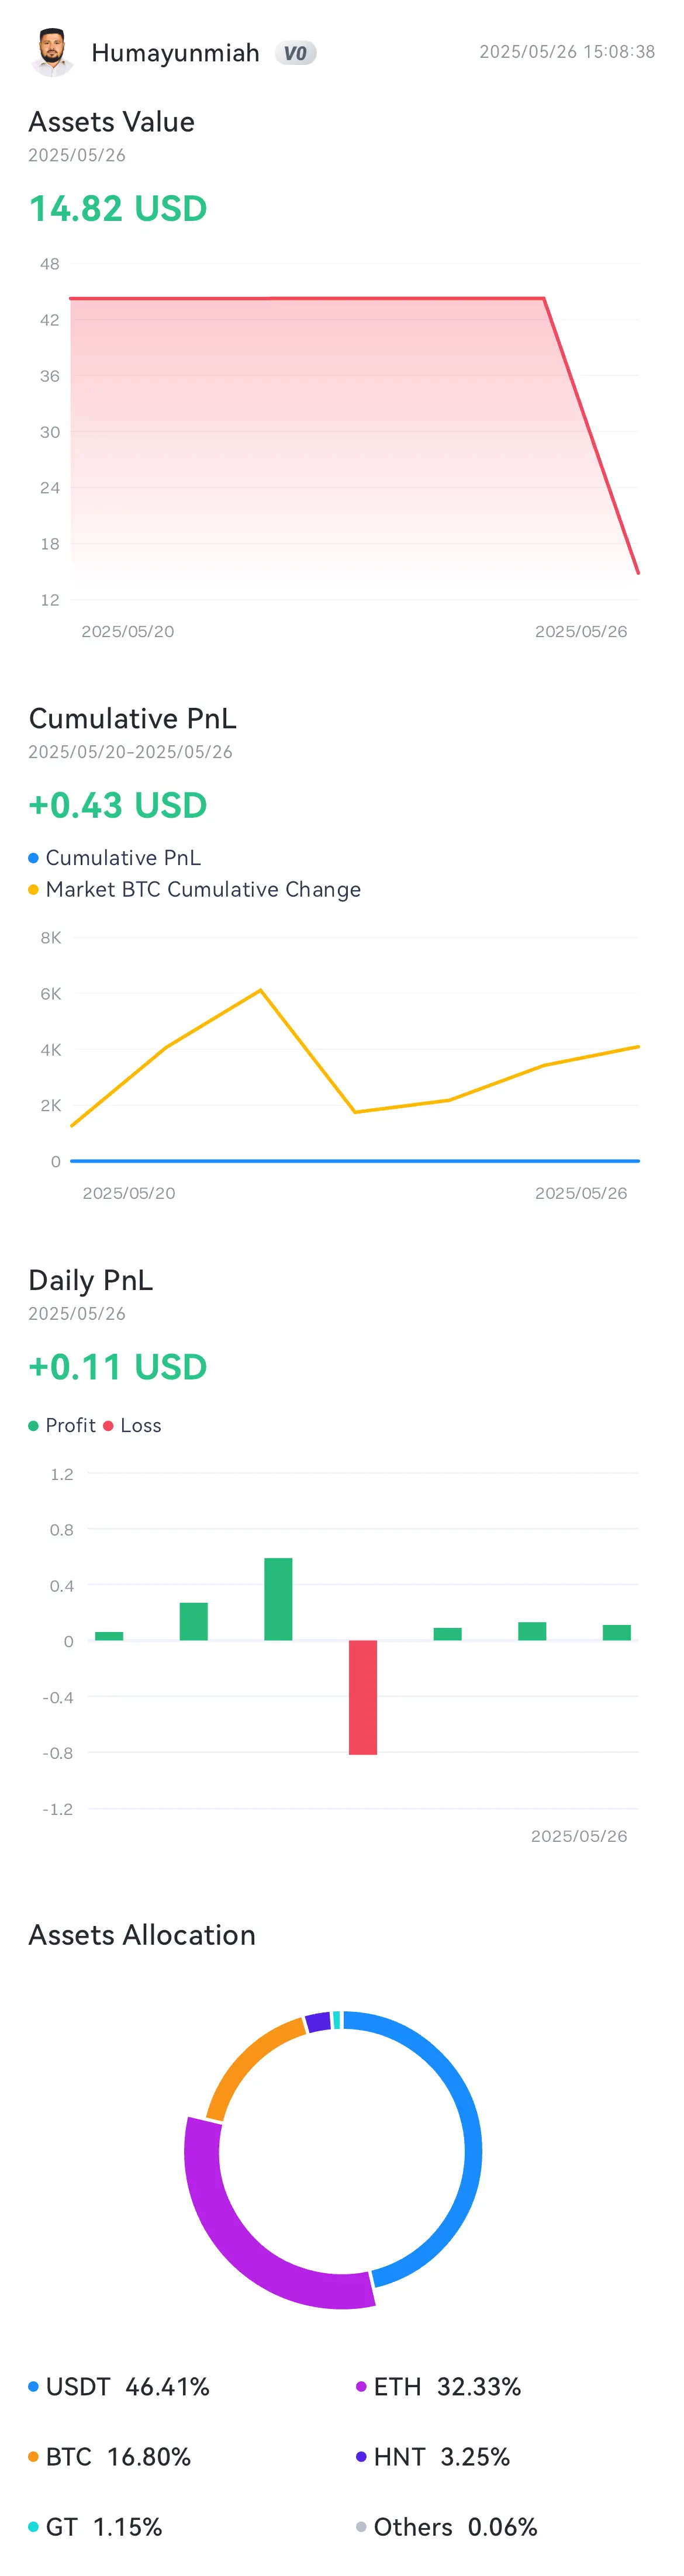The height and width of the screenshot is (2576, 684).
Task: Click the USDT 46.41% legend entry
Action: 119,2387
